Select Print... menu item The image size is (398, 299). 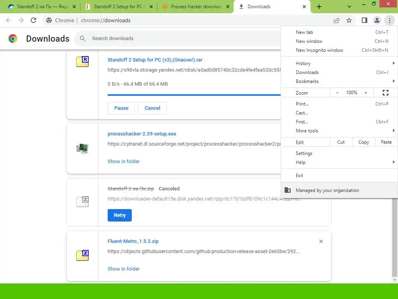(x=339, y=104)
